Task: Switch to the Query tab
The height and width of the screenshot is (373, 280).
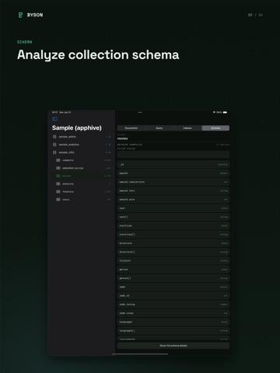Action: 159,128
